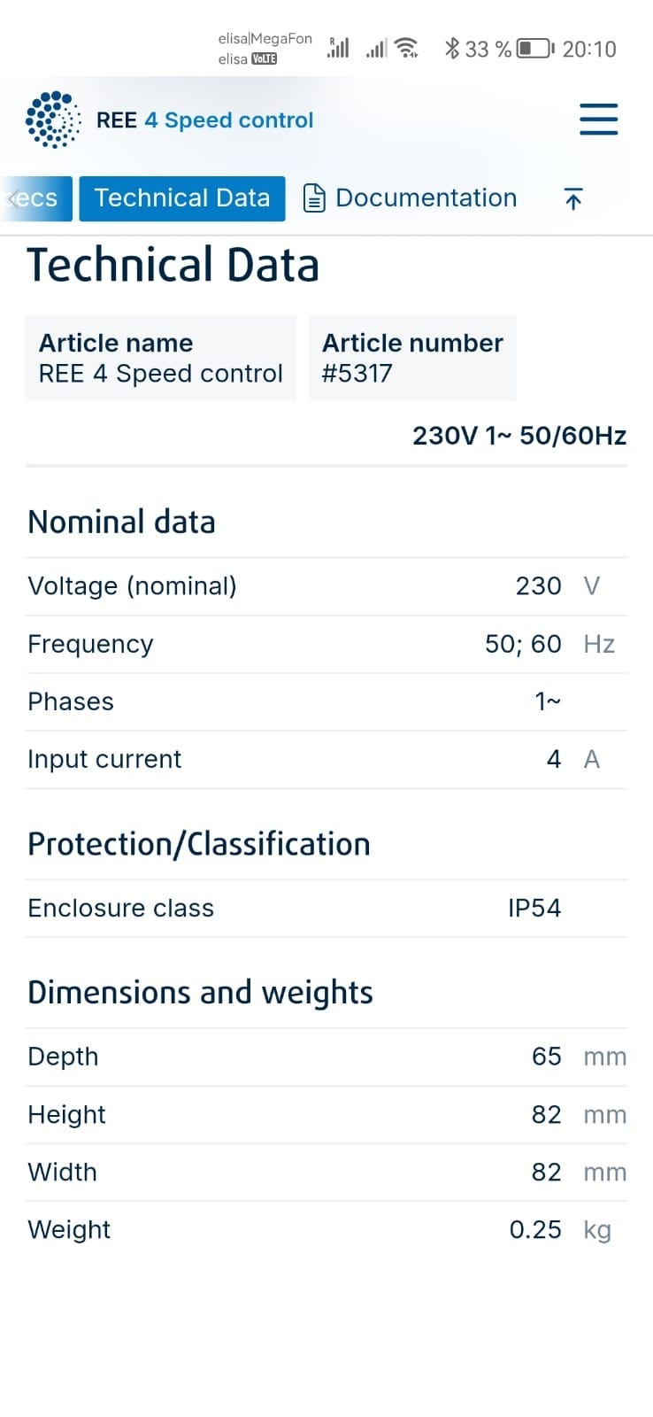Tap the VoLTE badge in status bar
This screenshot has height=1417, width=653.
pos(264,59)
